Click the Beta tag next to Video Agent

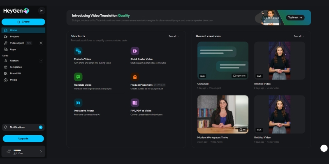pyautogui.click(x=29, y=43)
